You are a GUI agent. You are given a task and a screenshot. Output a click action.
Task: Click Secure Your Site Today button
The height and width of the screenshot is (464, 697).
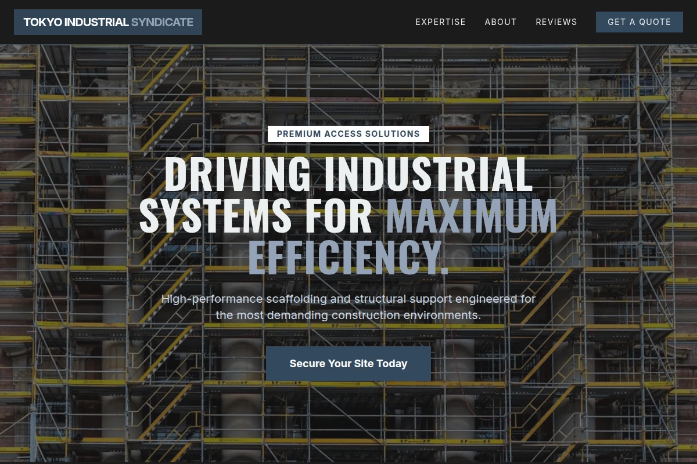click(348, 364)
